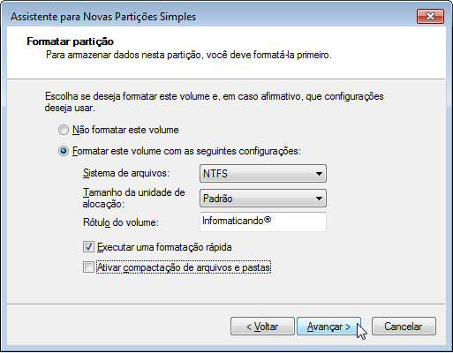The width and height of the screenshot is (453, 353).
Task: Proceed with the "Avançar >" button
Action: [328, 327]
